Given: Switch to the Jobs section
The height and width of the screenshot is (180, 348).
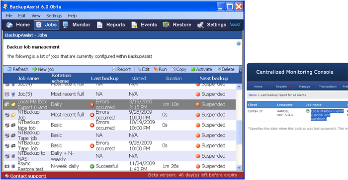Looking at the screenshot, I should [x=47, y=25].
